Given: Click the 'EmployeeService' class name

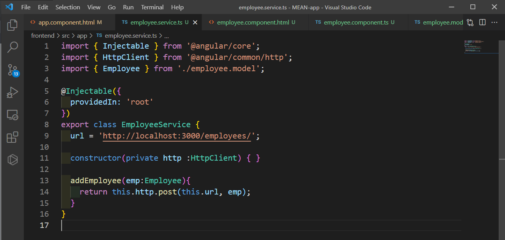Looking at the screenshot, I should pyautogui.click(x=156, y=125).
